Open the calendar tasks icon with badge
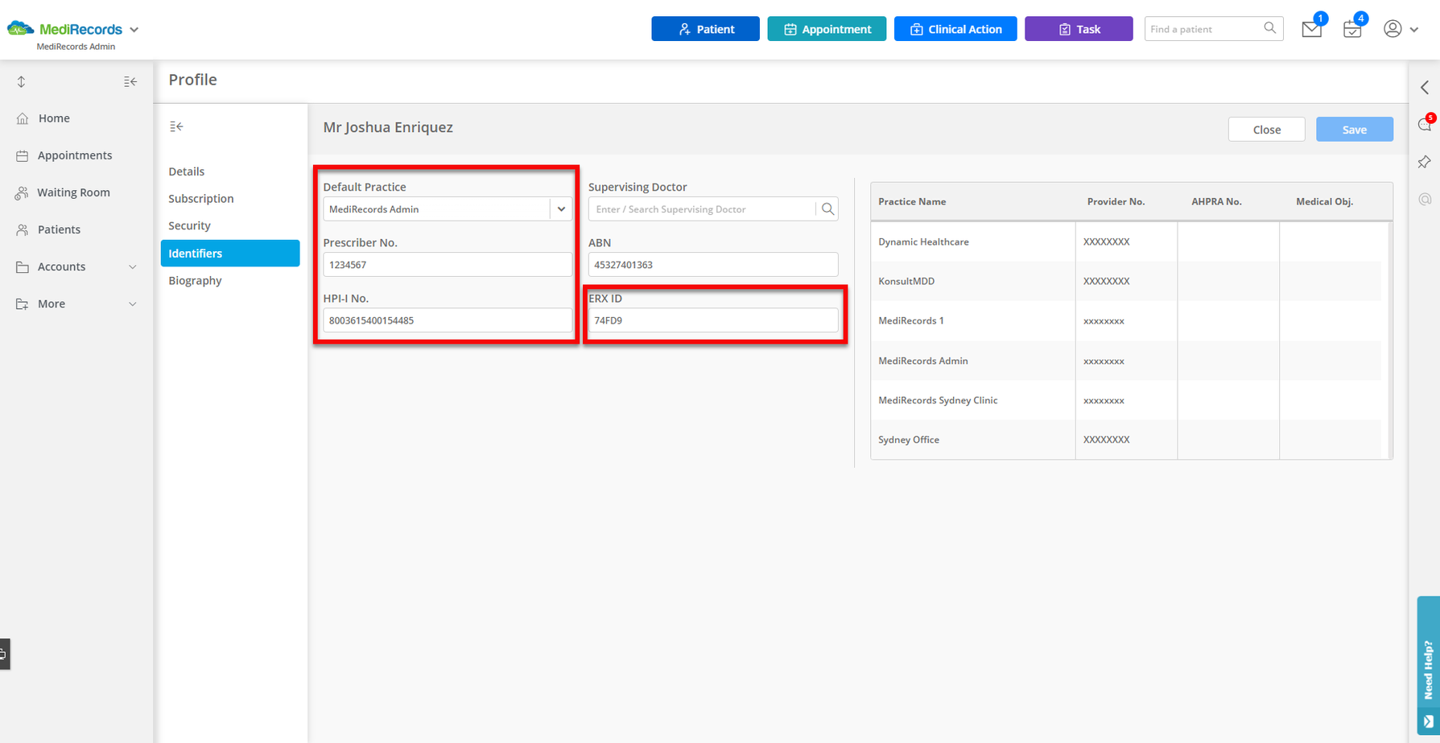1440x743 pixels. (x=1352, y=30)
